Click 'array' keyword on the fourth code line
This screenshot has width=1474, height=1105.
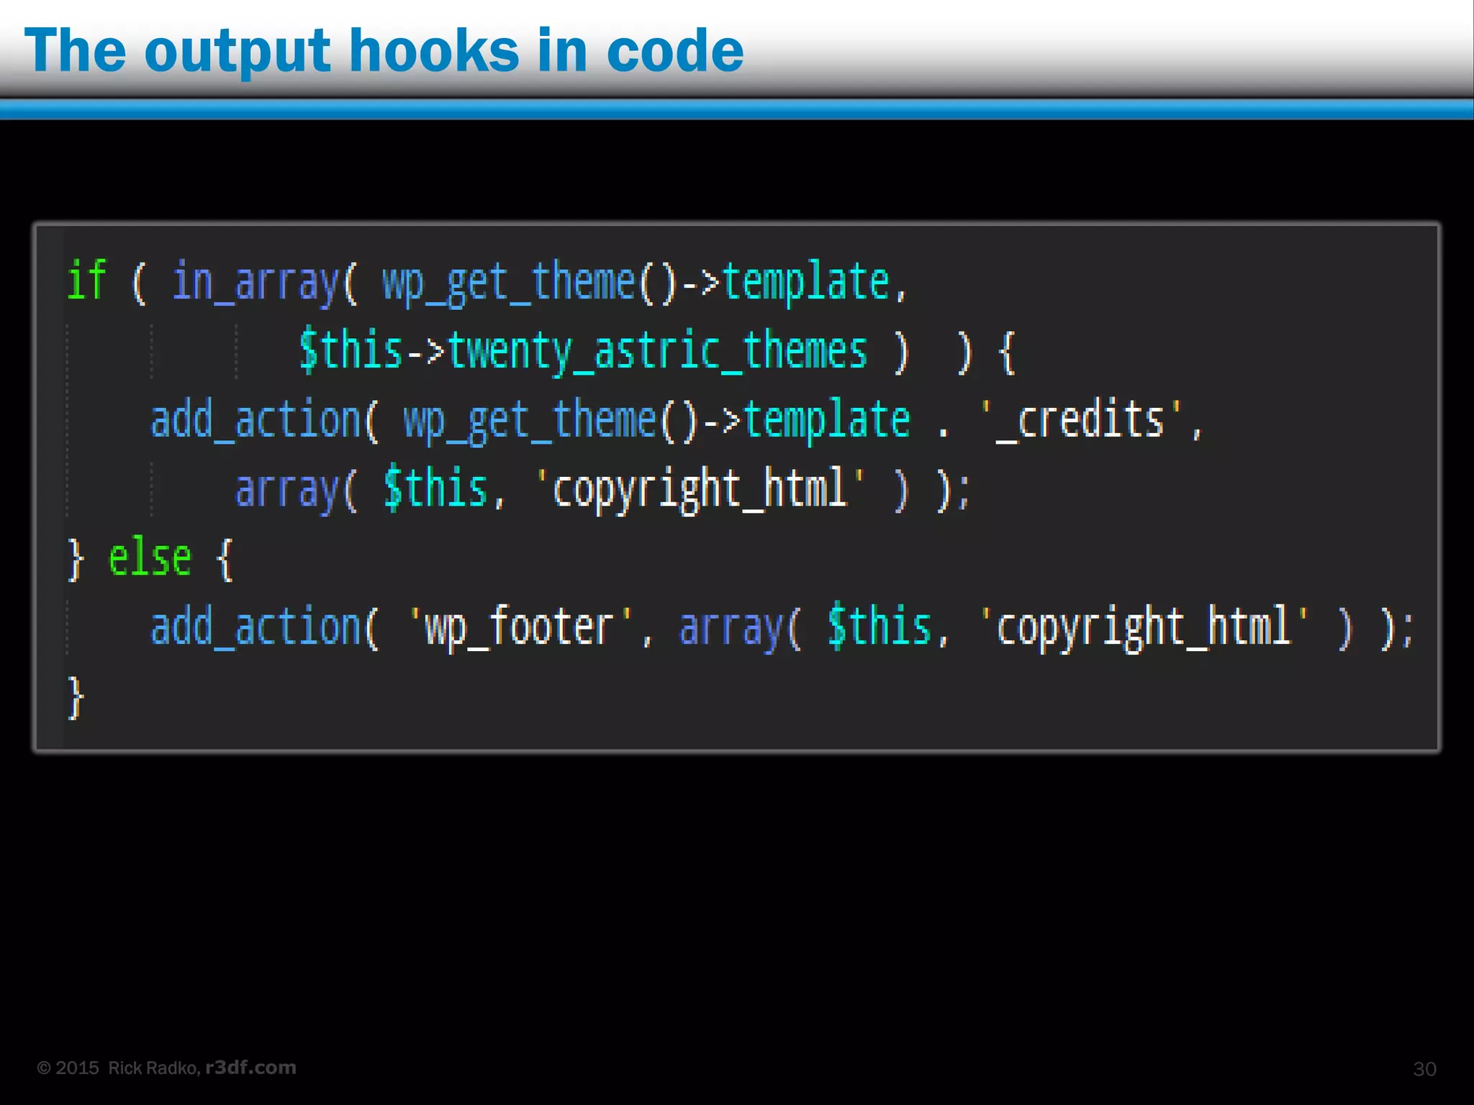pyautogui.click(x=286, y=489)
